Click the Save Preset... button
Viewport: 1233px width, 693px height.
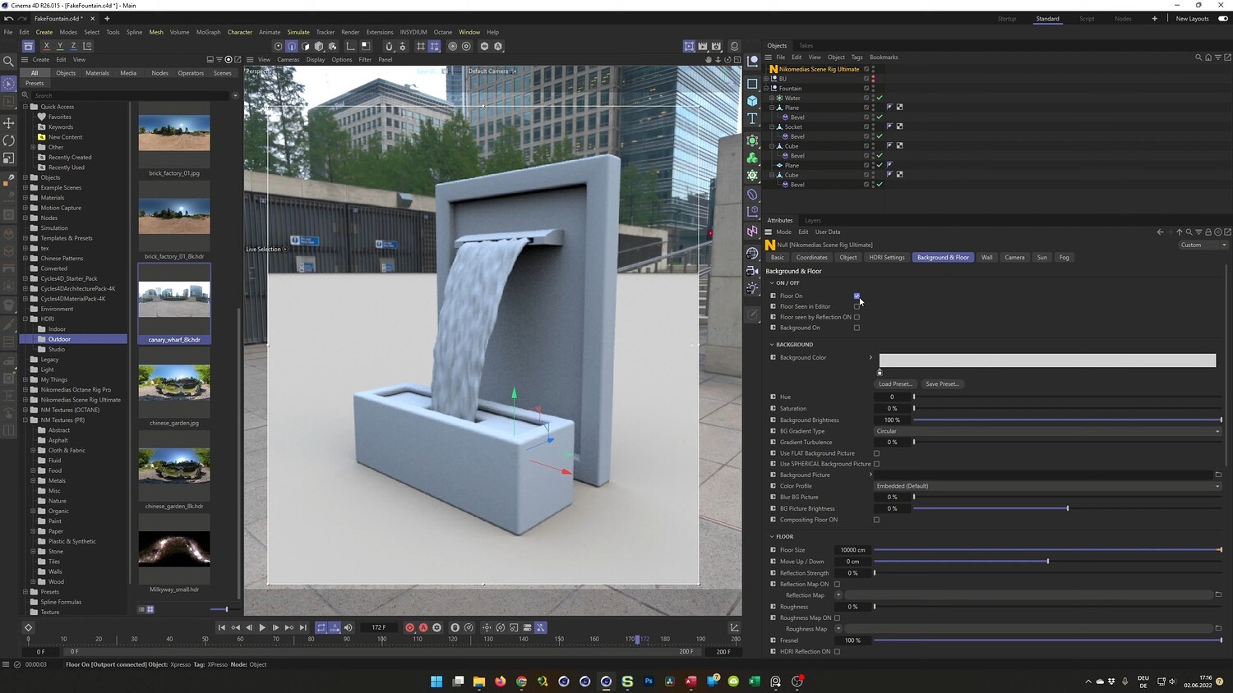tap(942, 384)
